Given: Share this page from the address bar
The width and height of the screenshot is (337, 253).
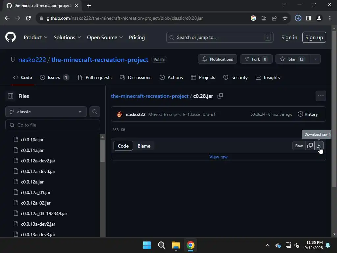Looking at the screenshot, I should tap(274, 18).
